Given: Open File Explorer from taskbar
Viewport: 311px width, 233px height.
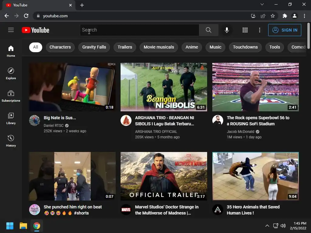Looking at the screenshot, I should pyautogui.click(x=23, y=226).
